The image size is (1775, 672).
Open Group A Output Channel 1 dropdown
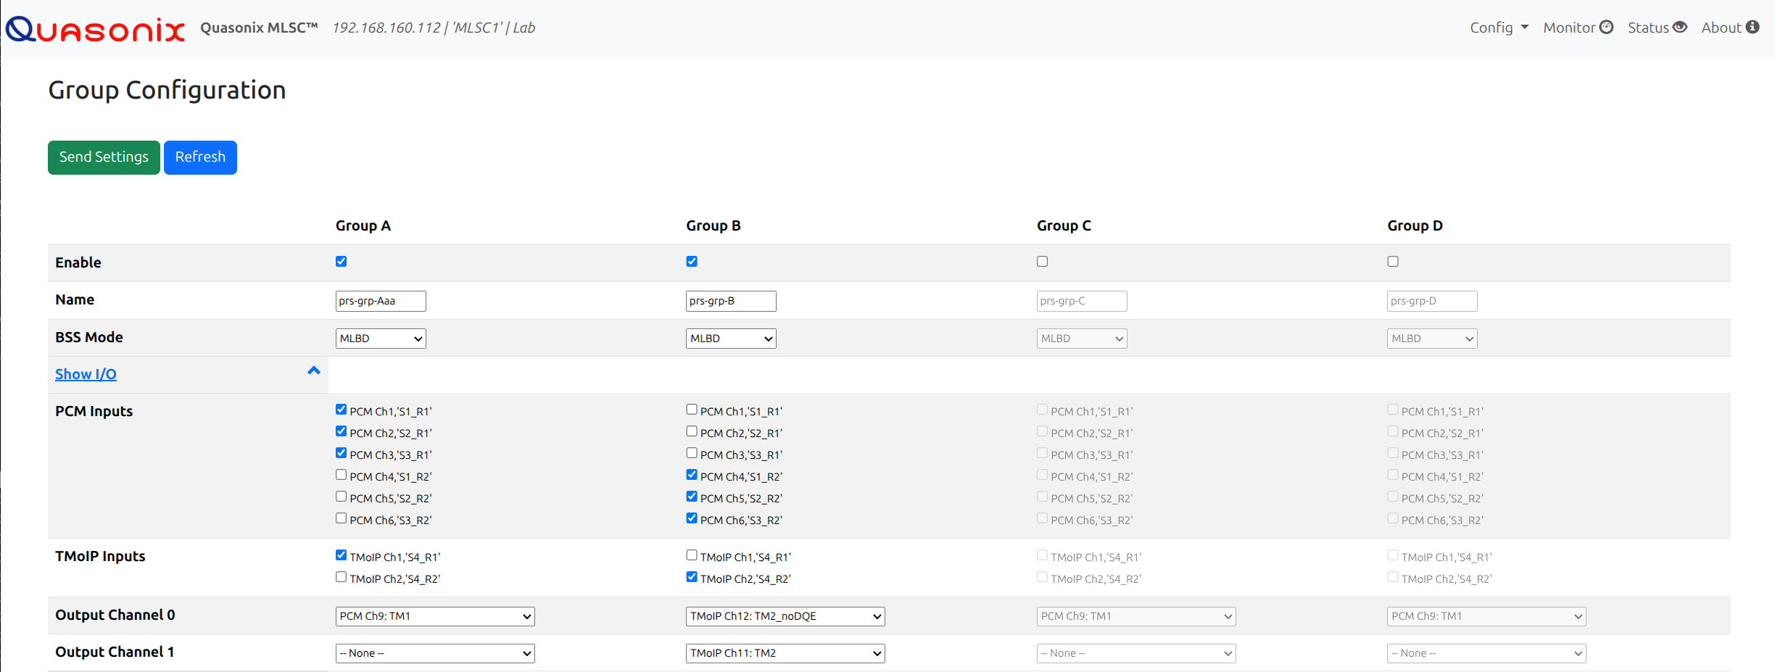click(435, 653)
